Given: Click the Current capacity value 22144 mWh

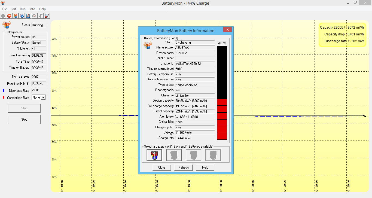Looking at the screenshot, I should click(195, 111).
